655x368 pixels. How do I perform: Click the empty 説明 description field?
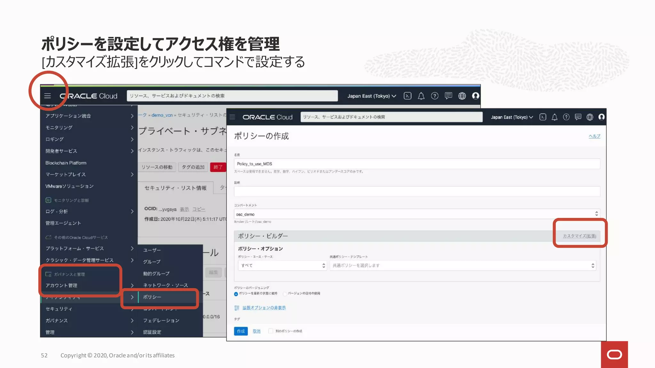417,192
